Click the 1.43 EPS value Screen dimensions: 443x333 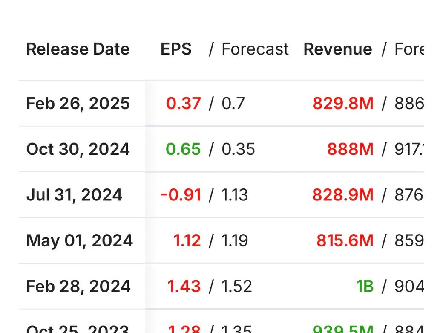click(184, 286)
